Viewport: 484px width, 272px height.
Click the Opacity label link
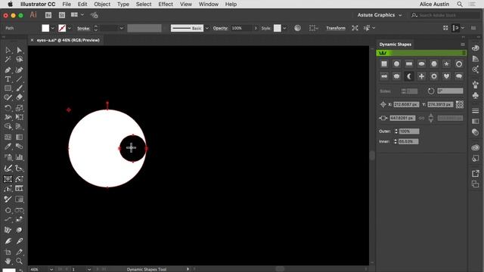tap(220, 28)
